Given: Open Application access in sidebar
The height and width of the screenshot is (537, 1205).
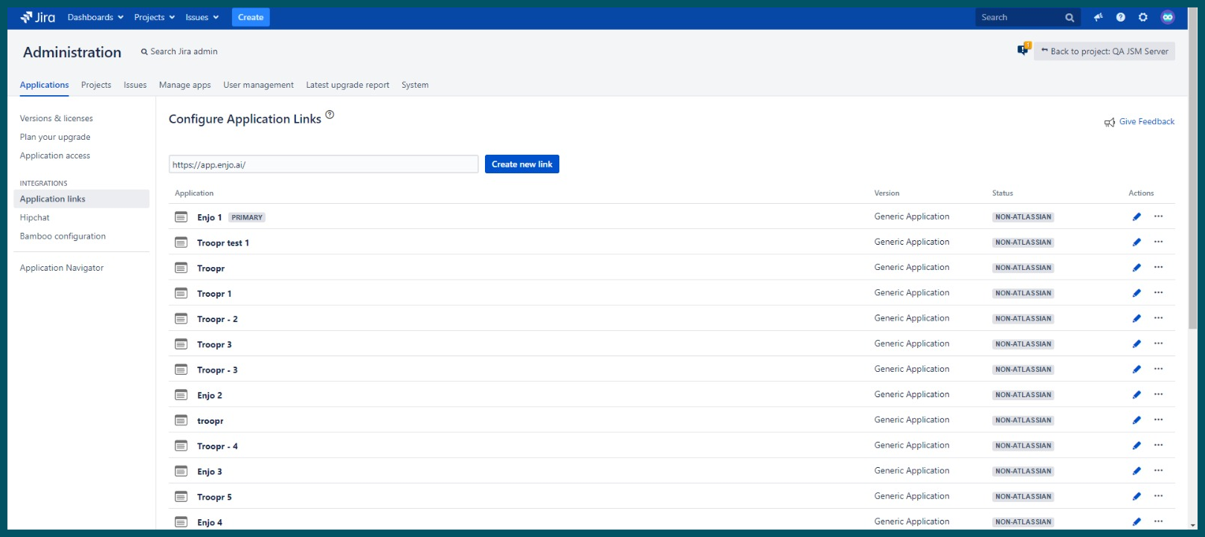Looking at the screenshot, I should tap(55, 155).
